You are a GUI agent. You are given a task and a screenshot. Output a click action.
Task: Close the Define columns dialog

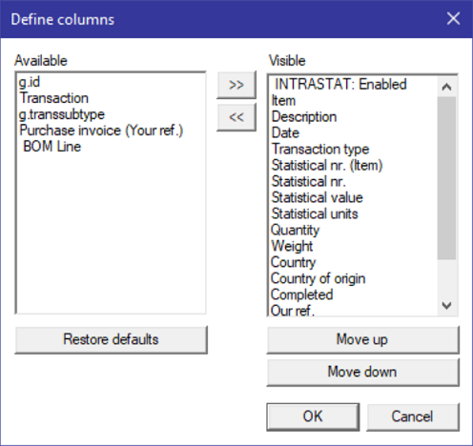tap(453, 18)
